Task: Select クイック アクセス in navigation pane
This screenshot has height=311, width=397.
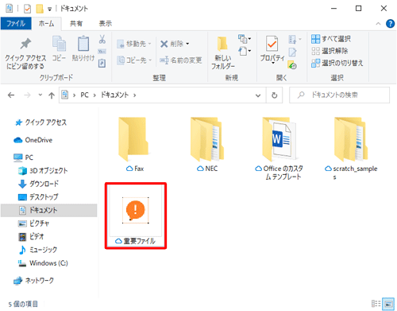Action: [40, 122]
